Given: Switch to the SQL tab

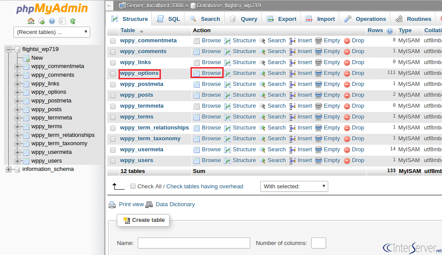Looking at the screenshot, I should coord(169,19).
